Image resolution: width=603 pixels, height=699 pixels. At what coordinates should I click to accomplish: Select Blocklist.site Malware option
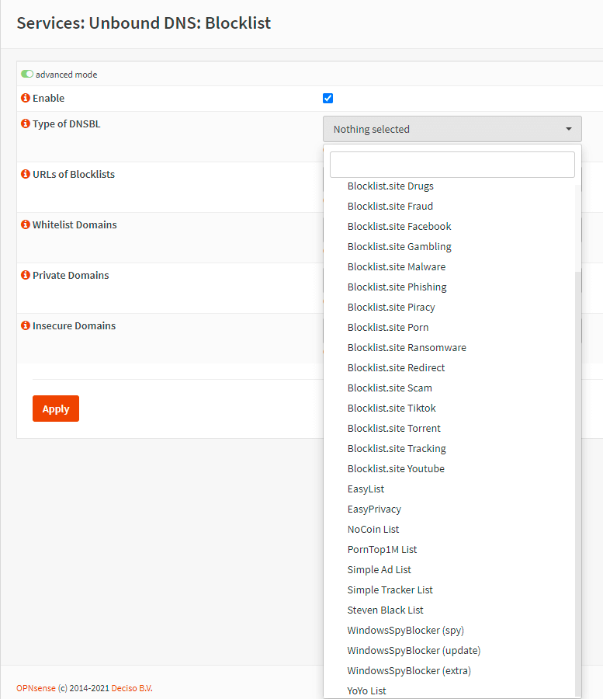397,266
